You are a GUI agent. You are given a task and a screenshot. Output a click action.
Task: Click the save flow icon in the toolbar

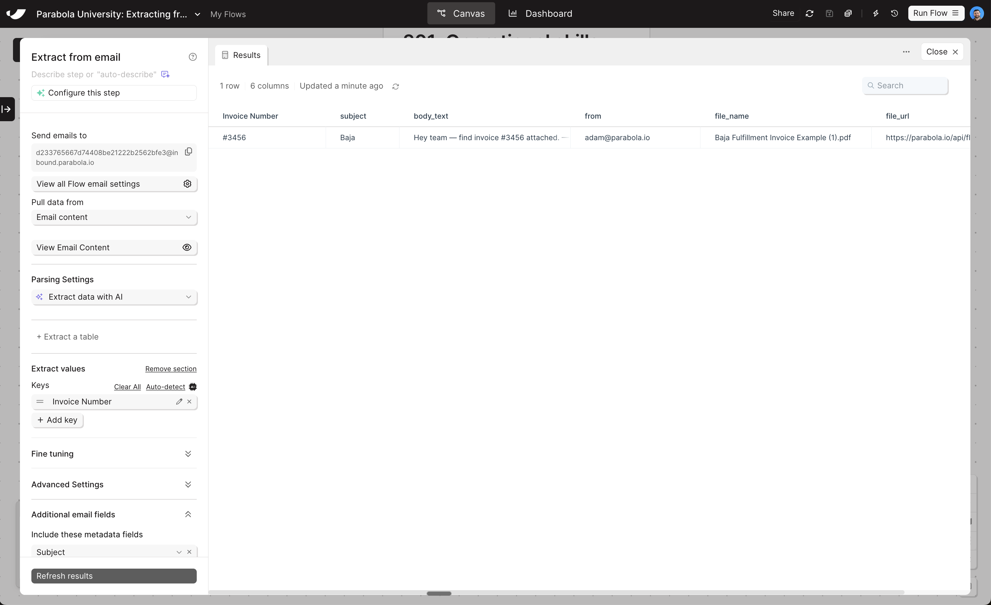point(829,13)
